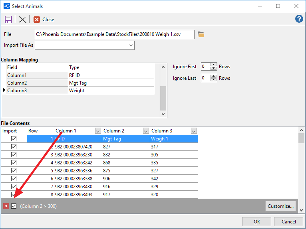Select cell 982 000023963388
Screen dimensions: 306x229
78,179
